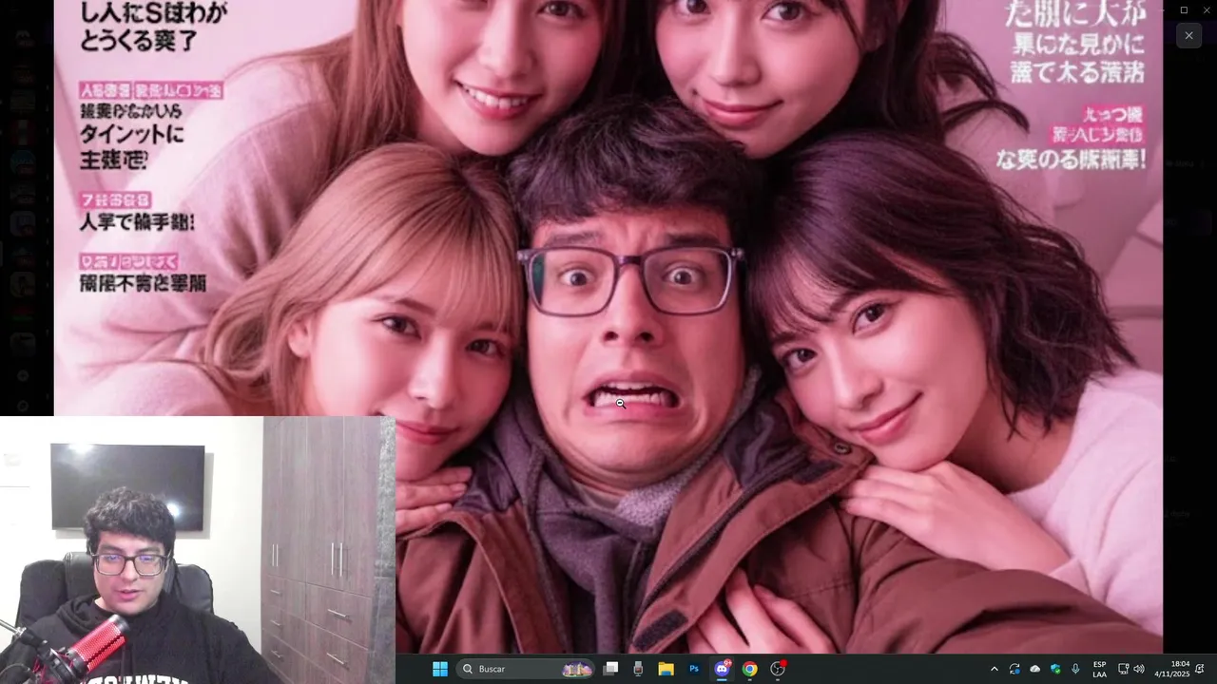Click the microphone tray icon
The height and width of the screenshot is (684, 1217).
pyautogui.click(x=1075, y=669)
